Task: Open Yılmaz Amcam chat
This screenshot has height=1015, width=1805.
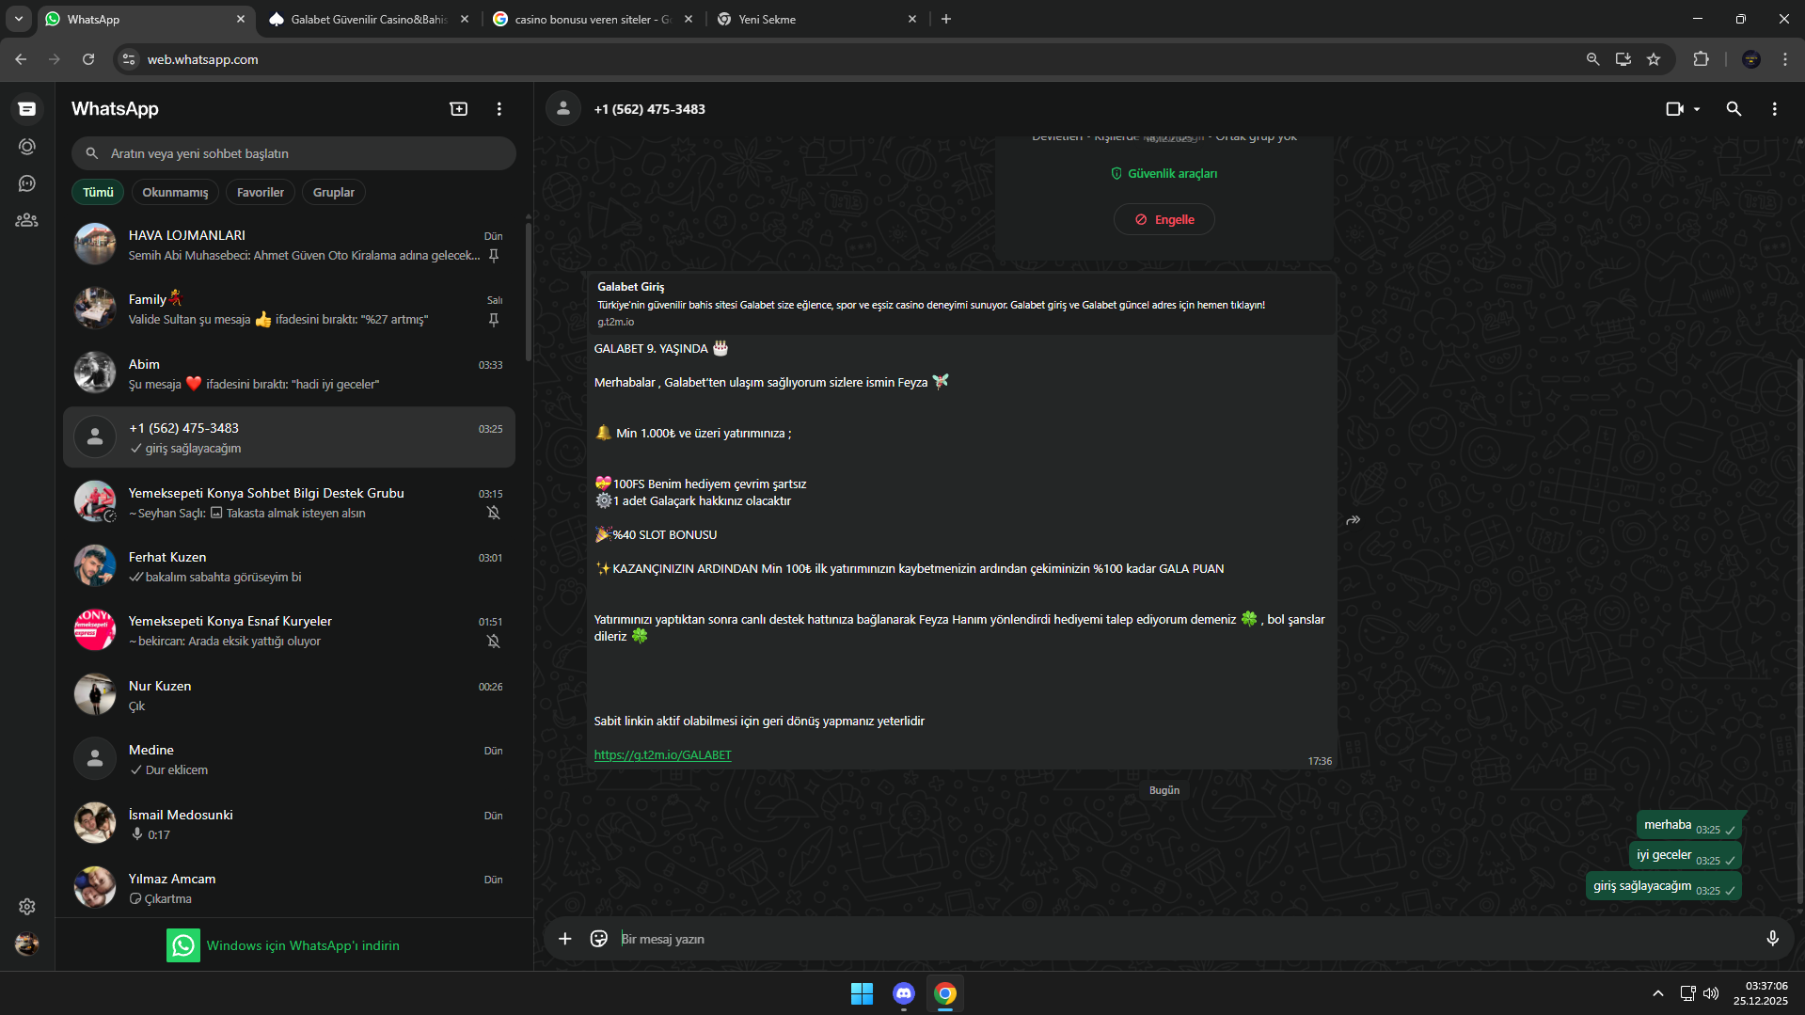Action: coord(289,888)
